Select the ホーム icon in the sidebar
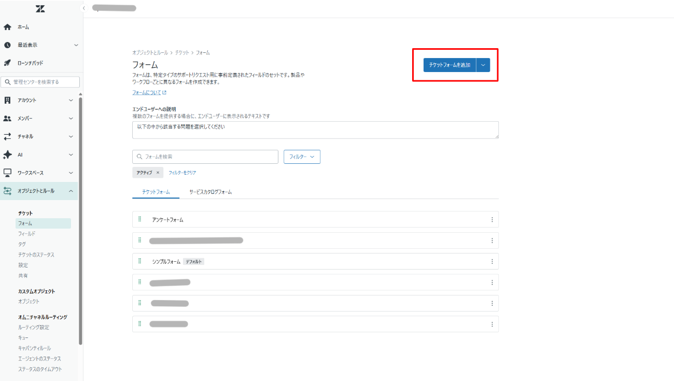This screenshot has width=674, height=381. click(7, 26)
